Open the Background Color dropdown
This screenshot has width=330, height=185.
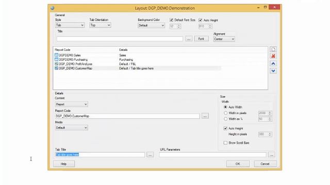point(151,25)
